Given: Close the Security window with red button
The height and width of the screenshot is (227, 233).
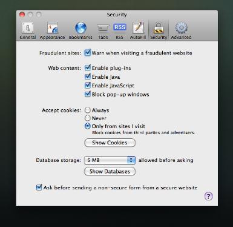Looking at the screenshot, I should 22,15.
